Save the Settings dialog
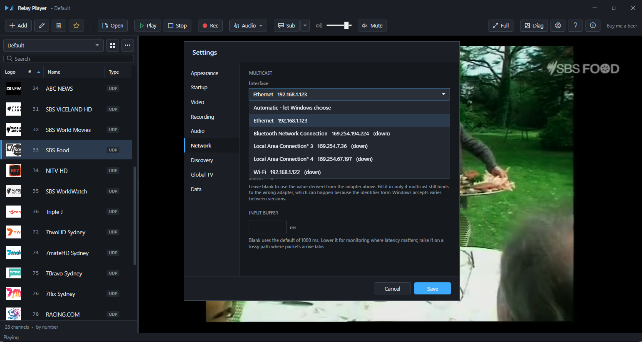This screenshot has width=642, height=342. (x=432, y=289)
